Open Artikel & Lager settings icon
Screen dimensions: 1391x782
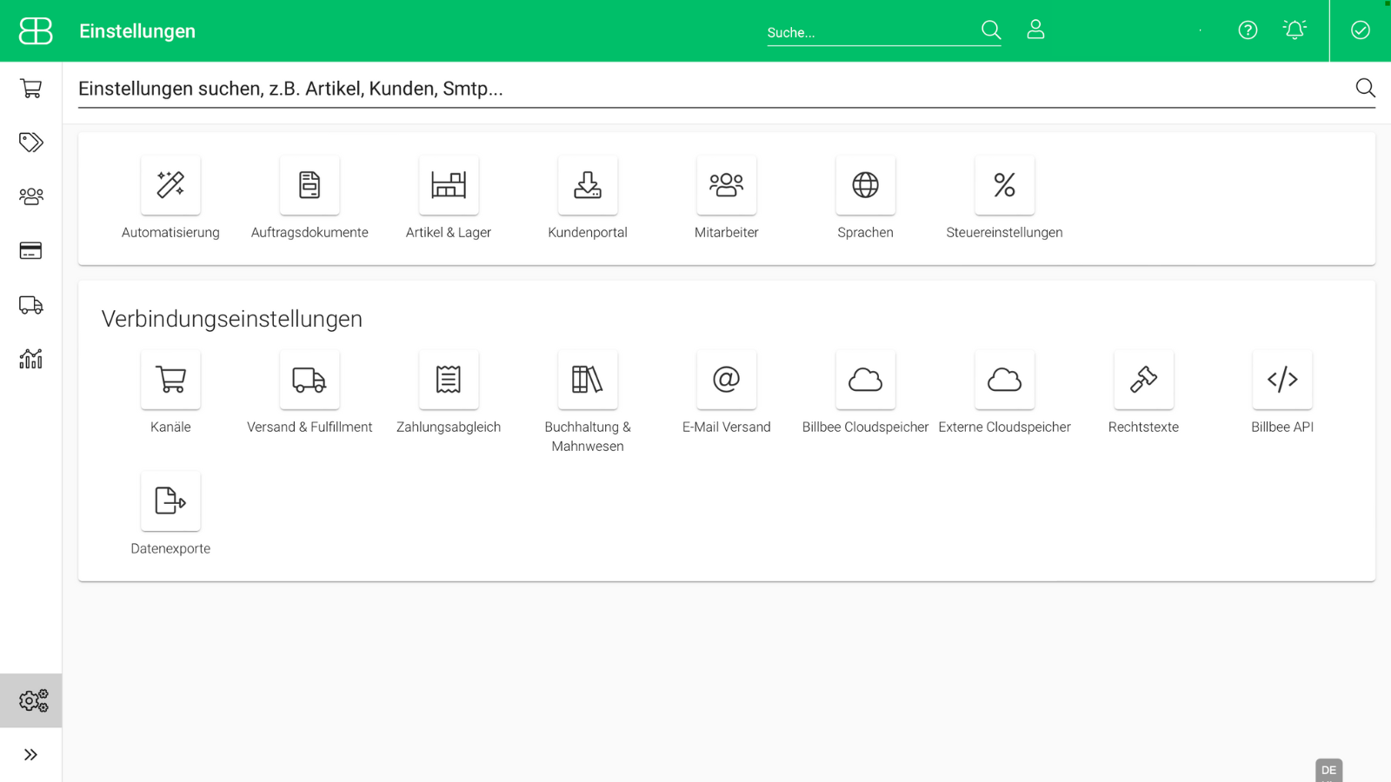point(449,185)
